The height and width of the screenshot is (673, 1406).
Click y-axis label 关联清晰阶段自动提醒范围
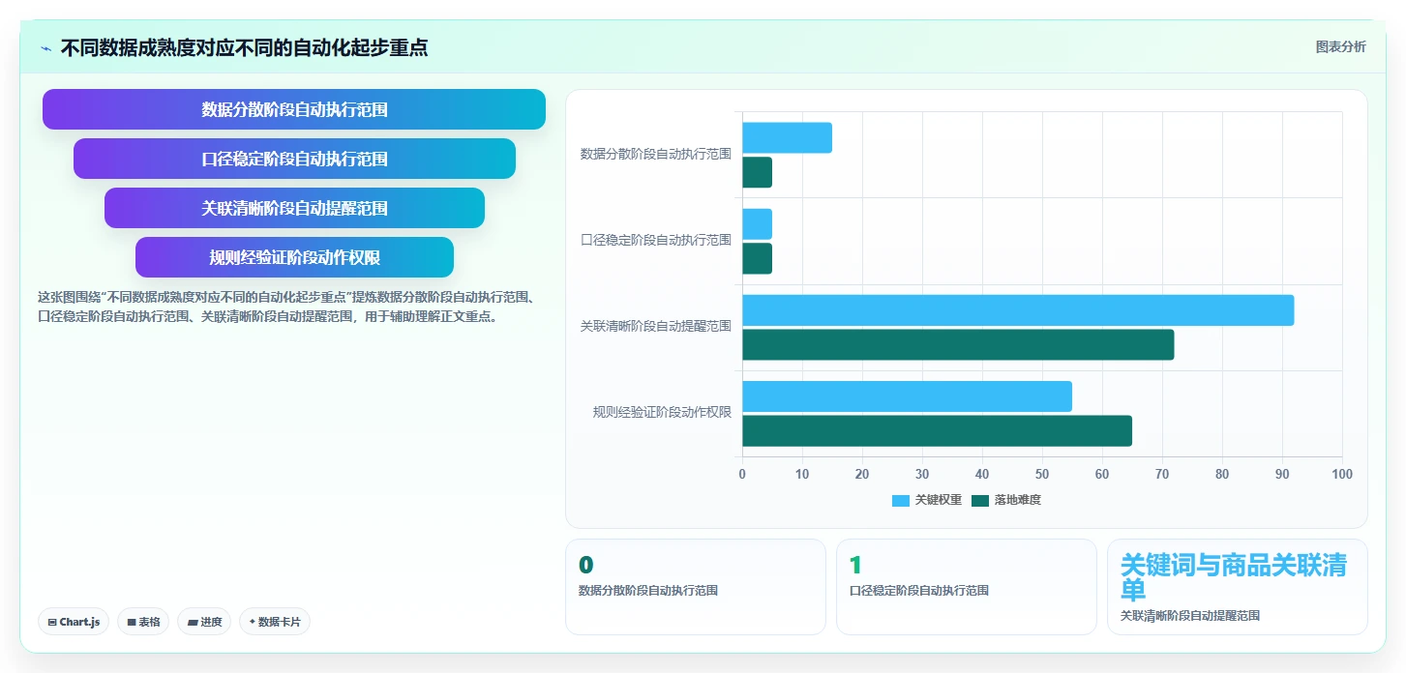pyautogui.click(x=655, y=326)
